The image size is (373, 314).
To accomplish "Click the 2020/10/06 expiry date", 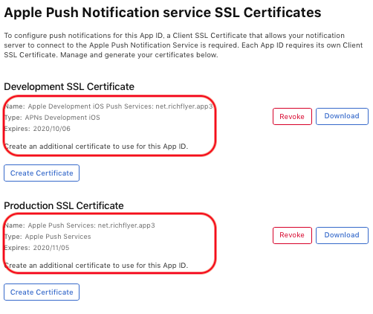I will (x=52, y=129).
